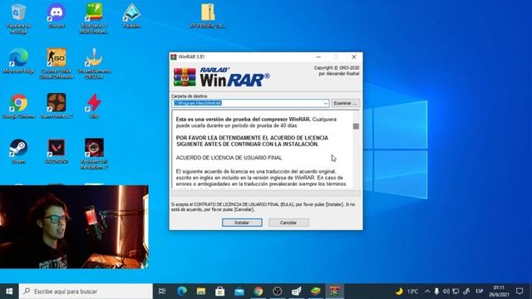Open the Mail app from the taskbar
This screenshot has width=532, height=299.
tap(239, 292)
